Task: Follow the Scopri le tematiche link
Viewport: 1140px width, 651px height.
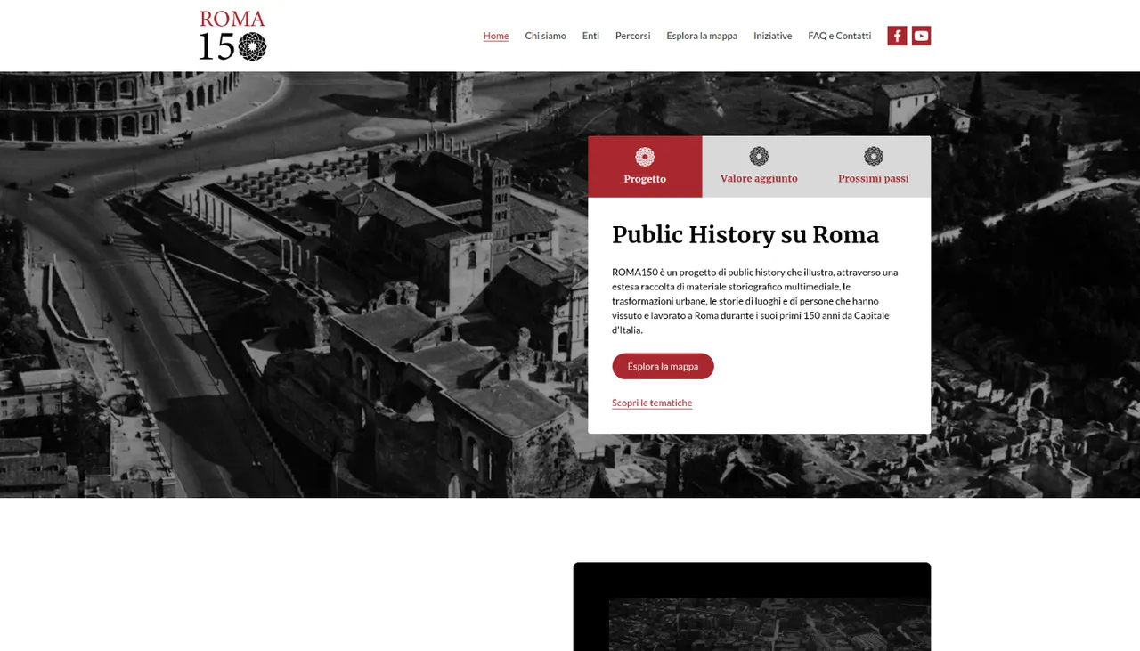Action: (x=652, y=403)
